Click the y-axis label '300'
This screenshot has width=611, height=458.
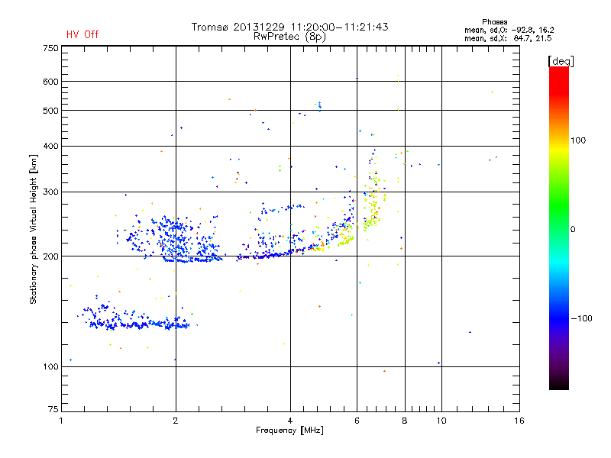coord(50,192)
